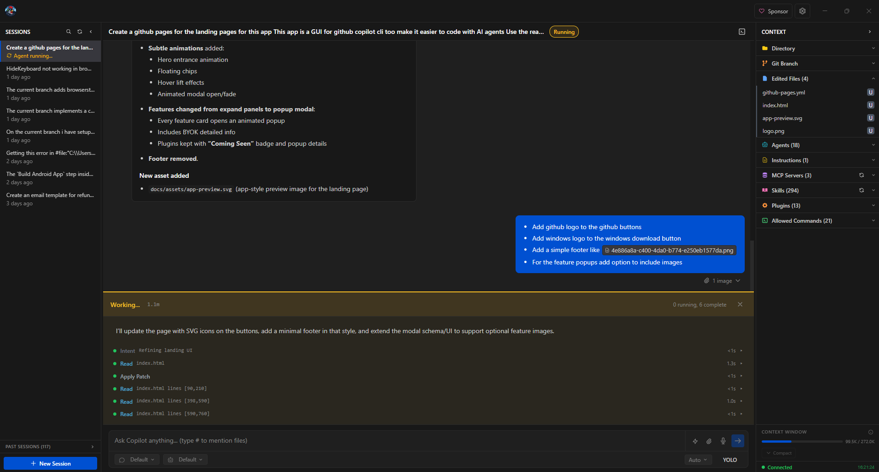Image resolution: width=879 pixels, height=472 pixels.
Task: Search sessions with the magnifier icon
Action: (69, 32)
